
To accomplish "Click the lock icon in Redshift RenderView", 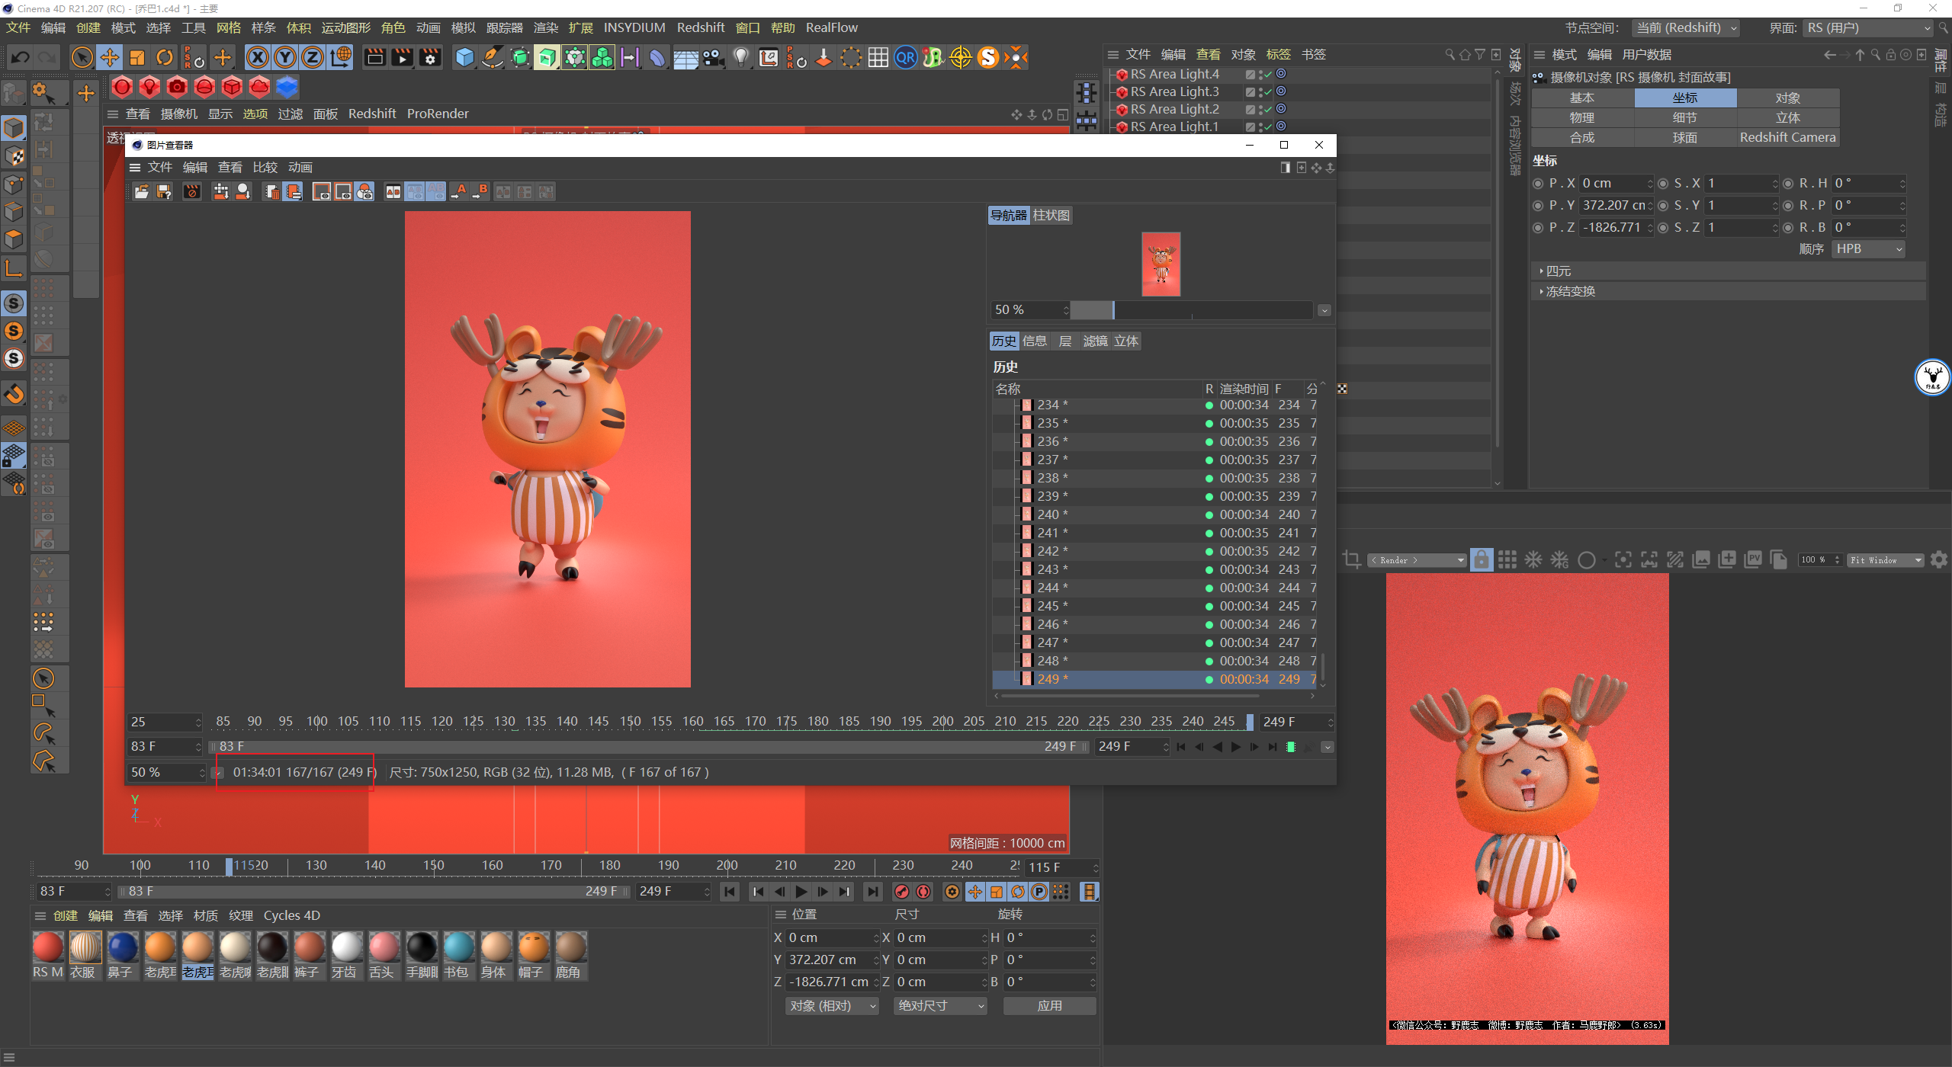I will (1481, 560).
